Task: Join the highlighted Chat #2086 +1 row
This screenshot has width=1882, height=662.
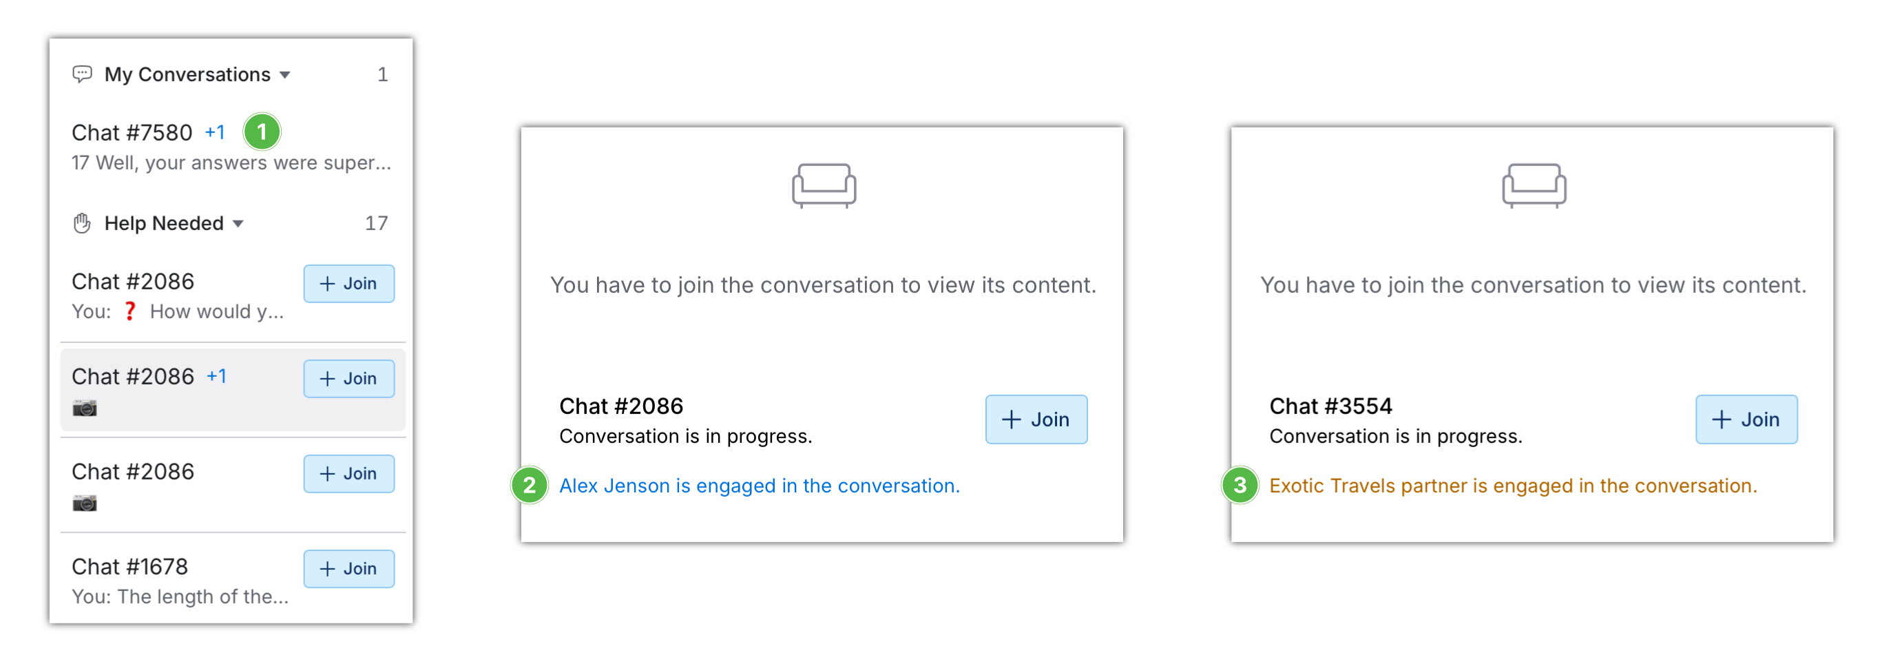Action: tap(348, 378)
